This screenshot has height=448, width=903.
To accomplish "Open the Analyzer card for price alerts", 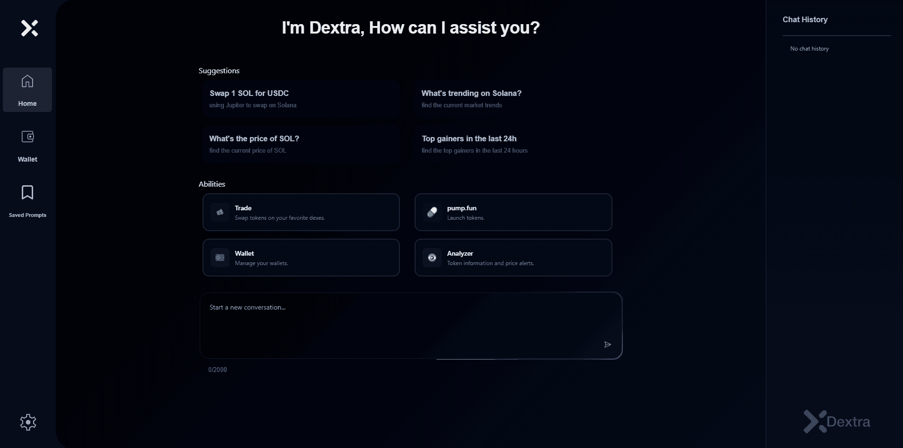I will click(x=513, y=258).
